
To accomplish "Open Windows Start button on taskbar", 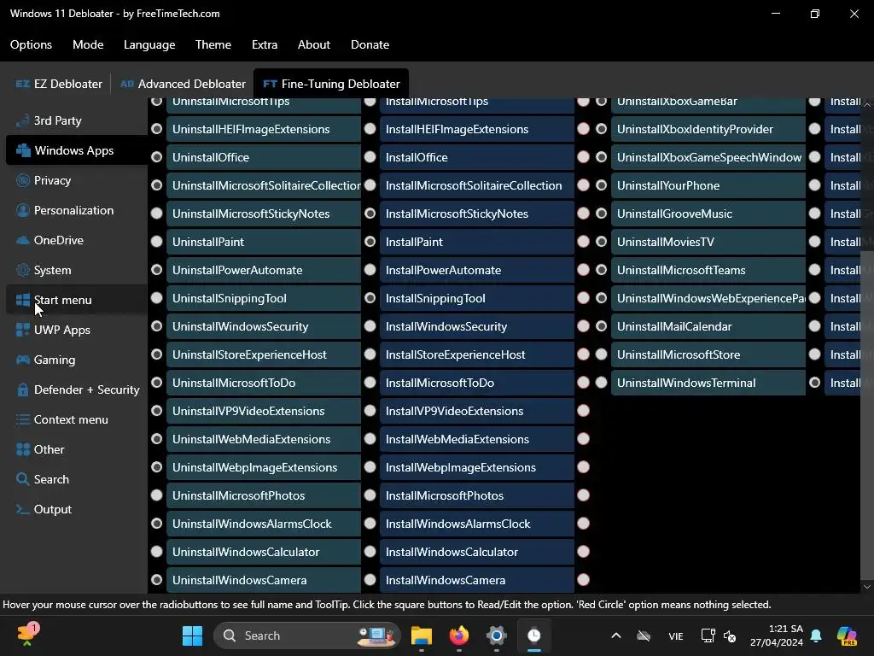I will pos(192,635).
